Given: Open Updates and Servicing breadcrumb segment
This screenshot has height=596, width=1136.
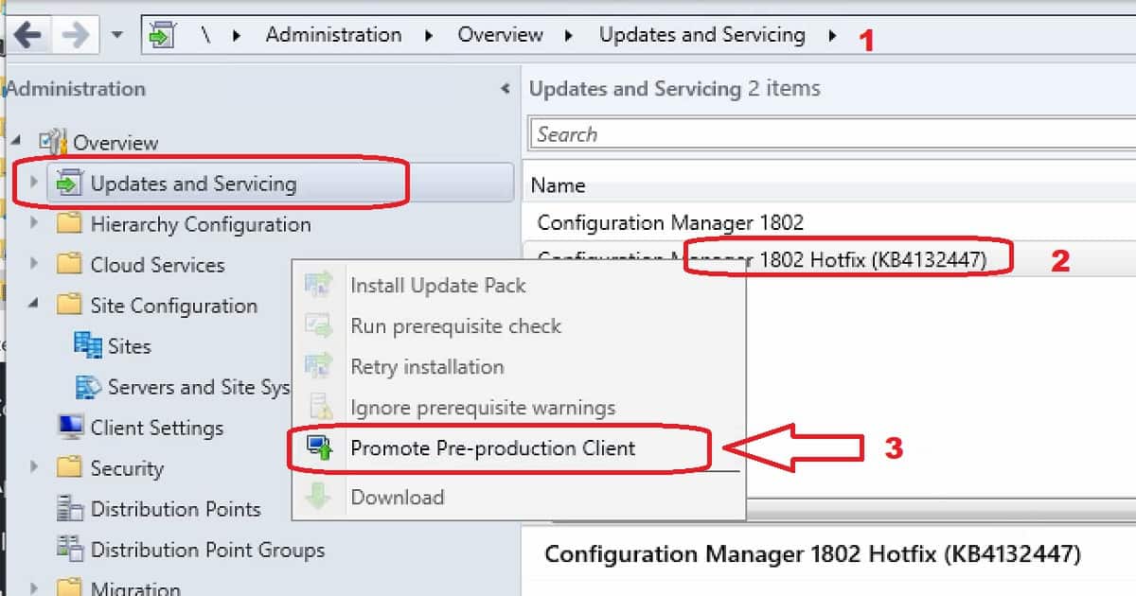Looking at the screenshot, I should (x=701, y=35).
